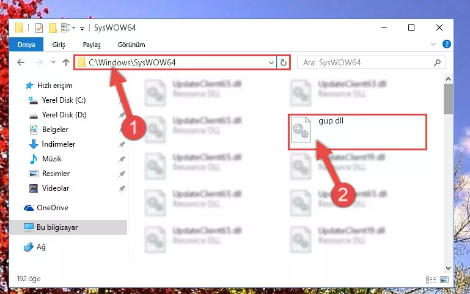Click the pin icon next to Müzik
The height and width of the screenshot is (294, 470).
(x=122, y=159)
